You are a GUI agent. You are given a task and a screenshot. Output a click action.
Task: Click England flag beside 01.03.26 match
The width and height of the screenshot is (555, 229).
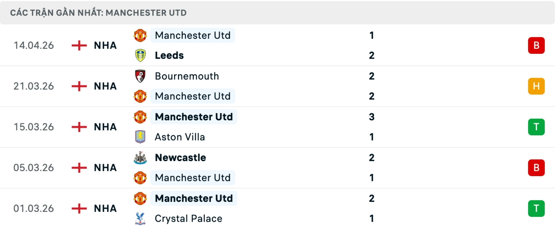pos(79,208)
